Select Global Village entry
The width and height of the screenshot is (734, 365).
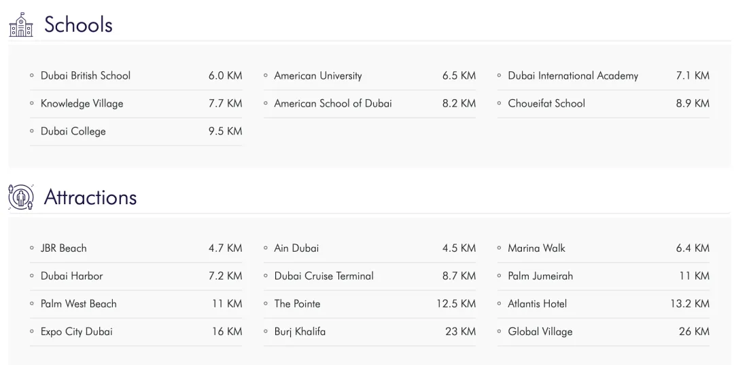[x=540, y=332]
